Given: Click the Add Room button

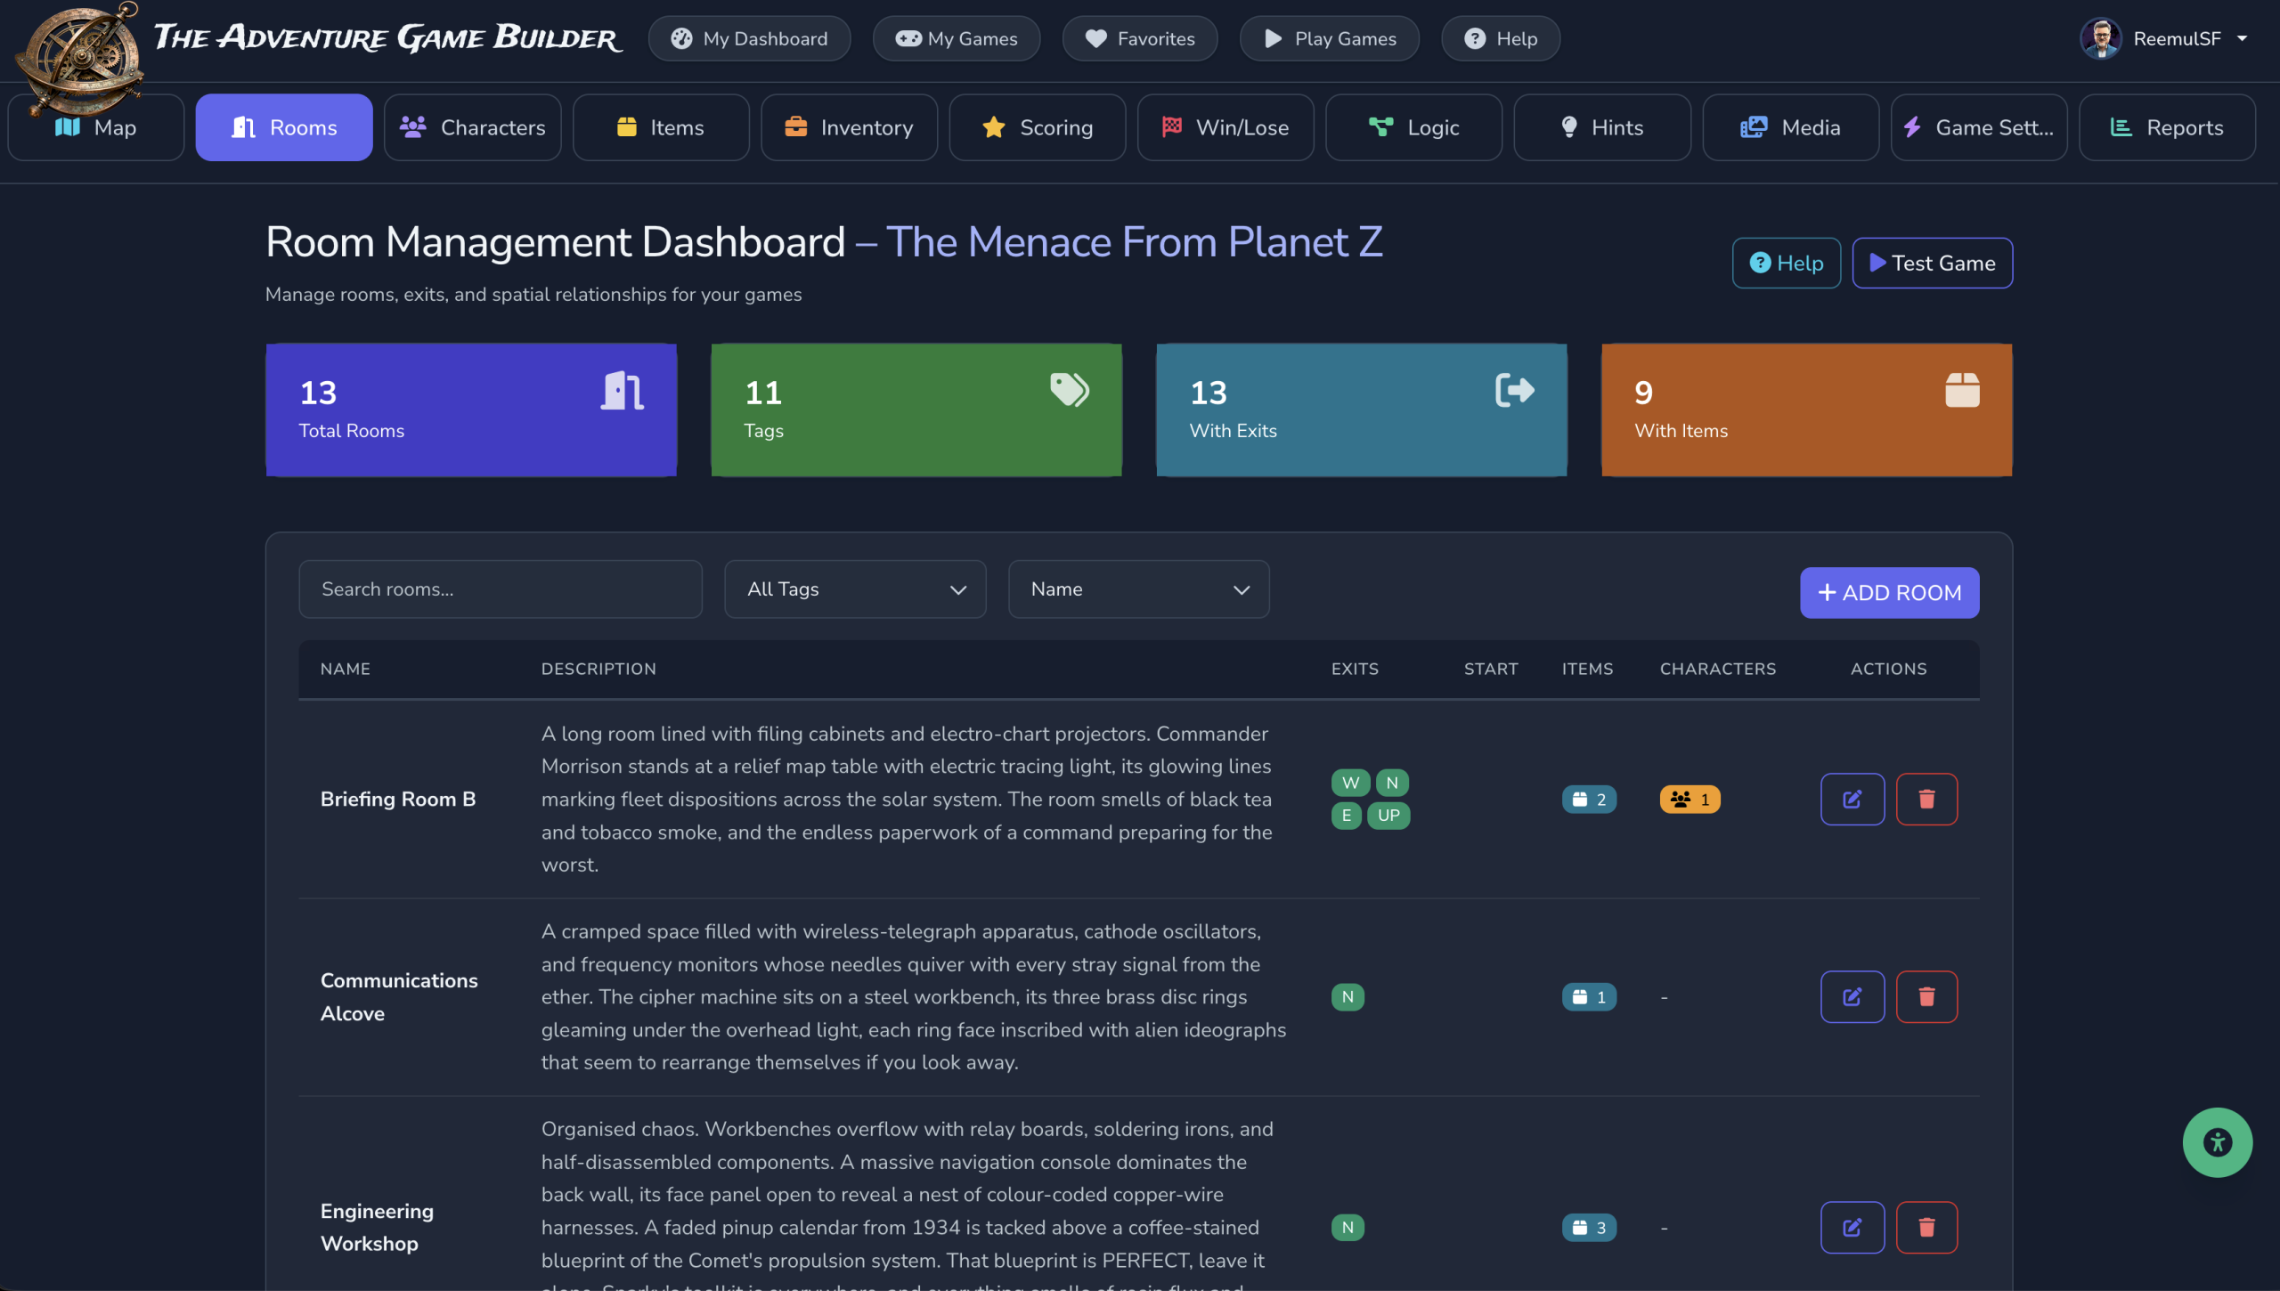Looking at the screenshot, I should [x=1889, y=592].
